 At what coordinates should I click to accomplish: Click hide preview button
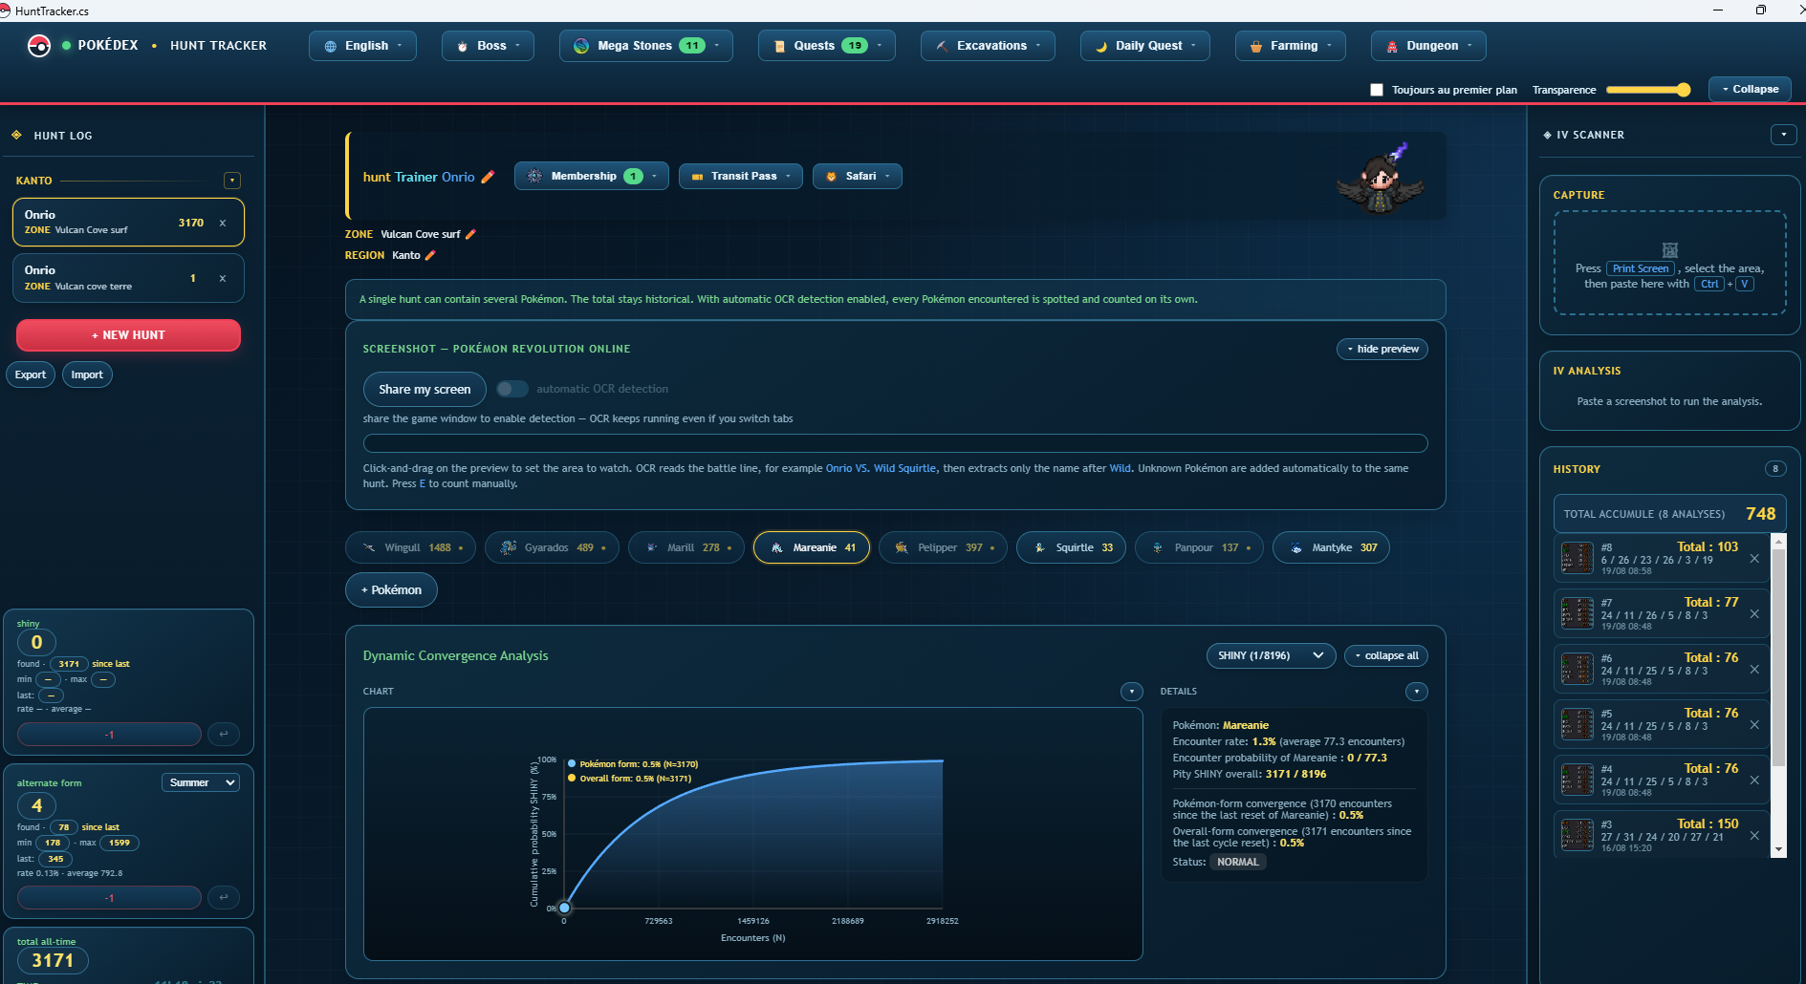coord(1382,349)
